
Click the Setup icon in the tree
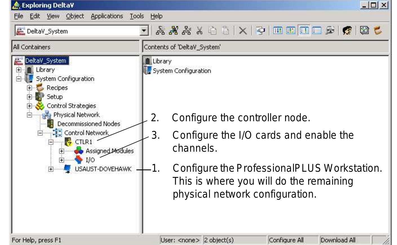(40, 97)
